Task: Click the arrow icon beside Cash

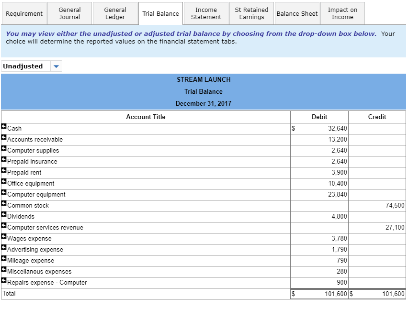Action: coord(4,126)
